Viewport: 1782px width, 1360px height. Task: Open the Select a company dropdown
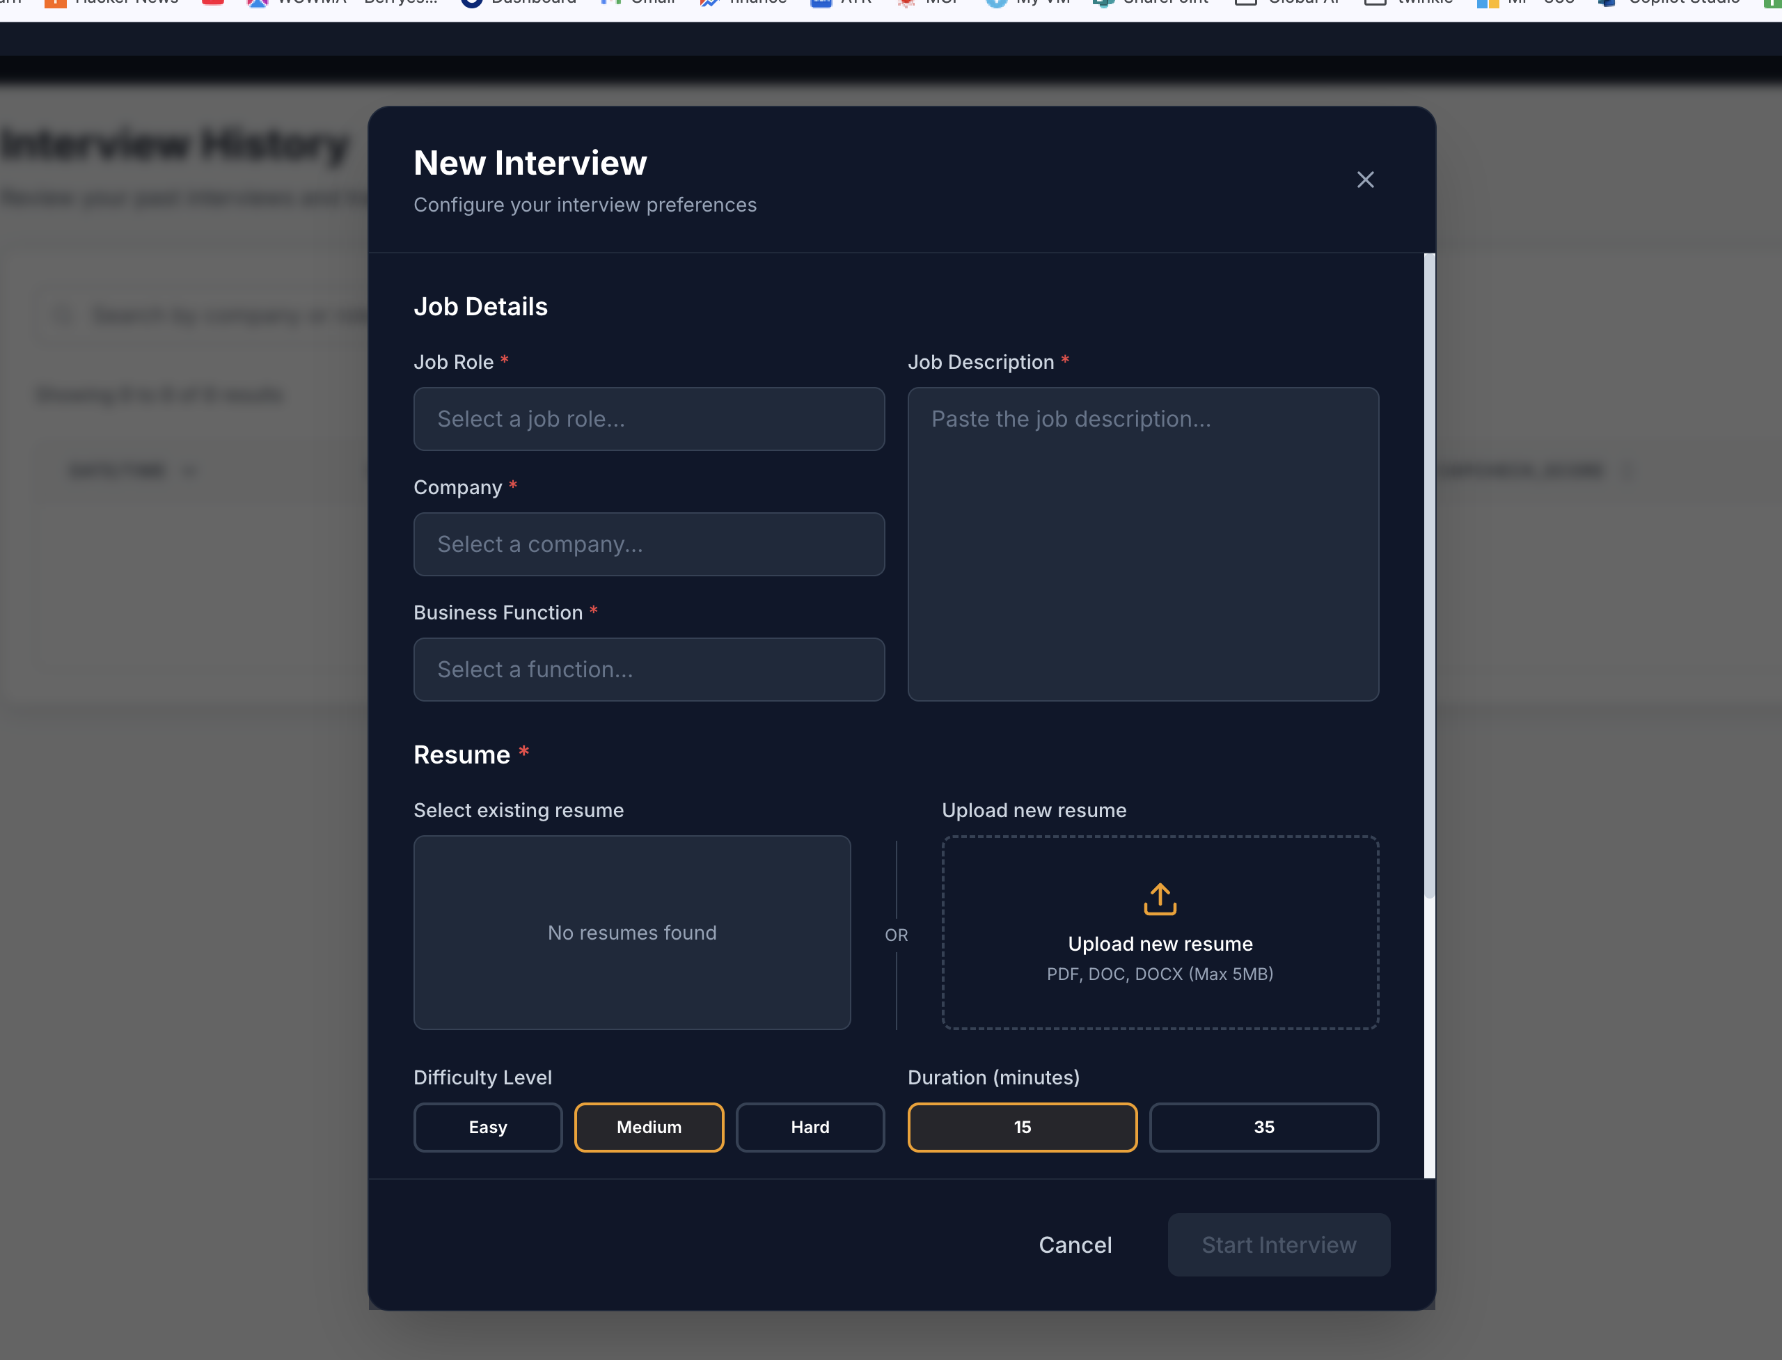(x=649, y=544)
